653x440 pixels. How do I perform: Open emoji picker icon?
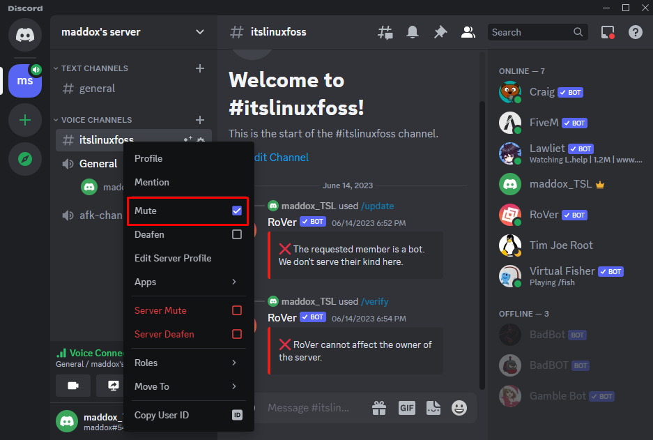coord(459,408)
